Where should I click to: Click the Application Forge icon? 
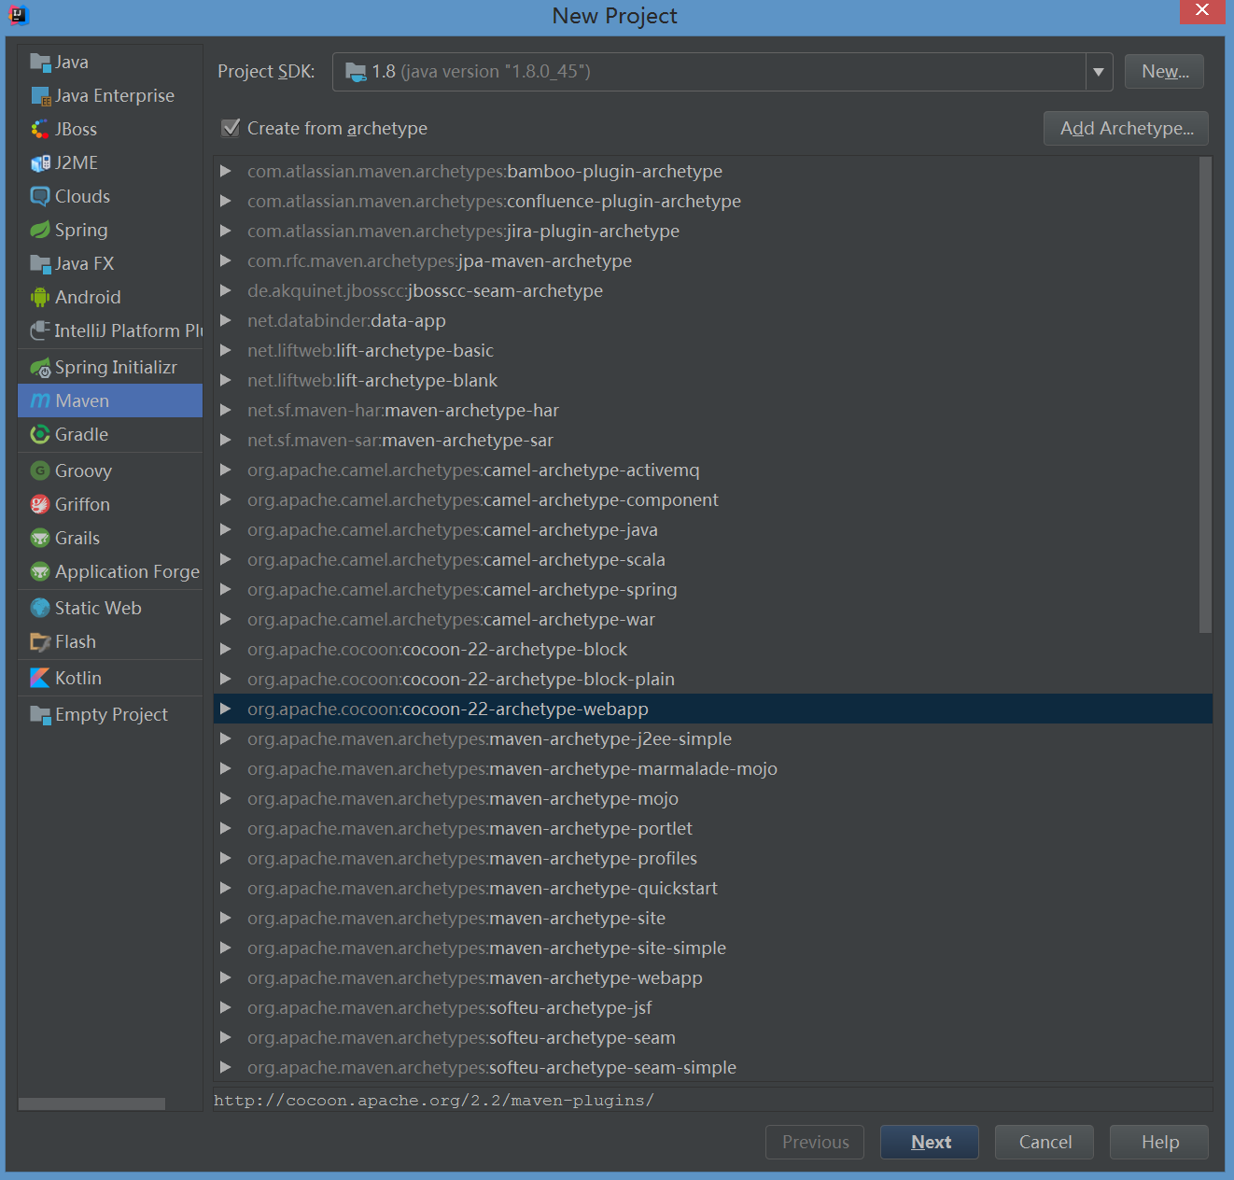tap(40, 572)
